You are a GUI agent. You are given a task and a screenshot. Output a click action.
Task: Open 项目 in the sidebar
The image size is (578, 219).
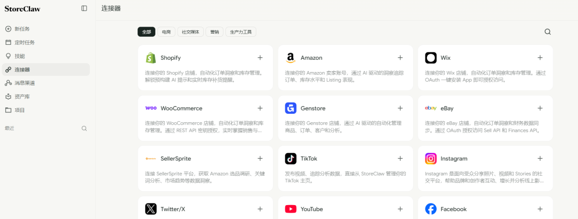45,110
